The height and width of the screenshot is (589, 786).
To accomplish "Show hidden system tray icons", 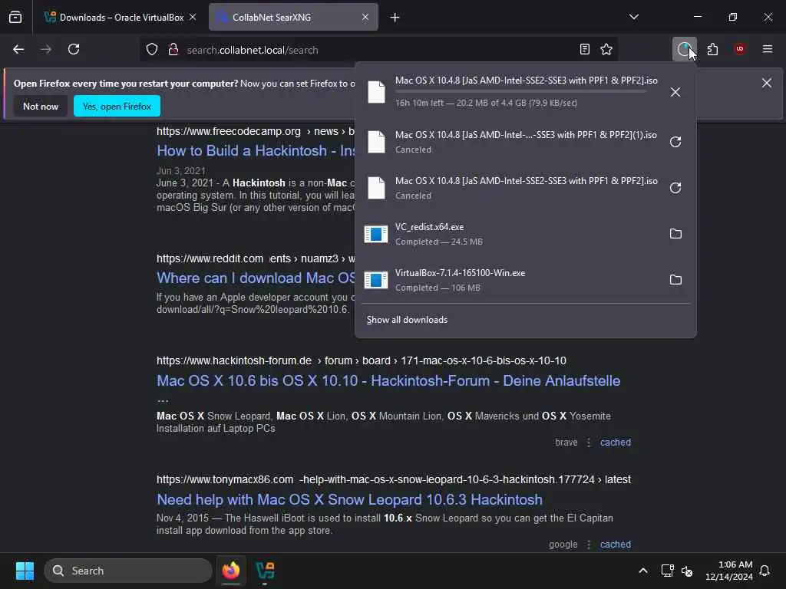I will coord(643,571).
